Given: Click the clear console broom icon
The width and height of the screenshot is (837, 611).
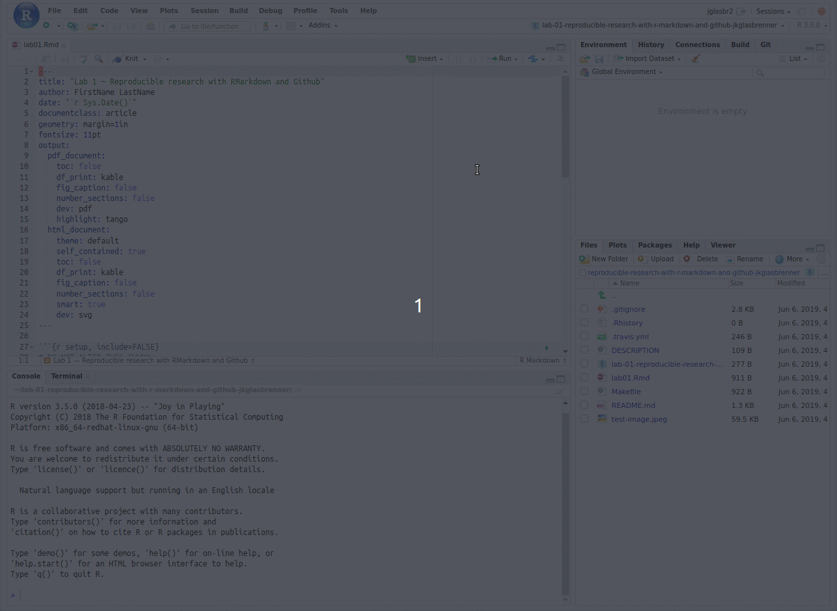Looking at the screenshot, I should coord(559,390).
